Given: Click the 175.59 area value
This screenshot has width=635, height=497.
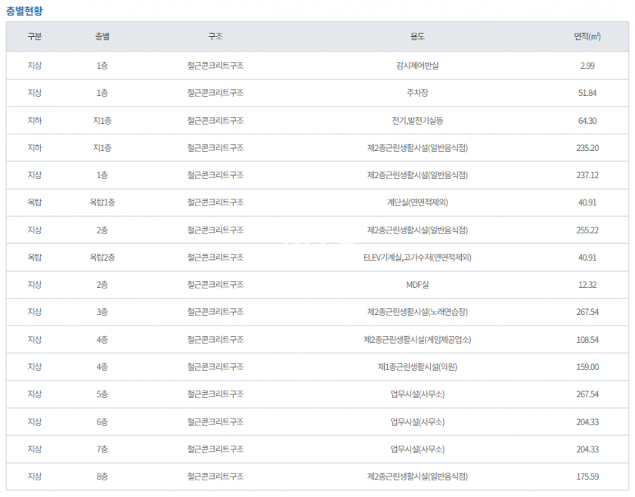Looking at the screenshot, I should pos(587,477).
